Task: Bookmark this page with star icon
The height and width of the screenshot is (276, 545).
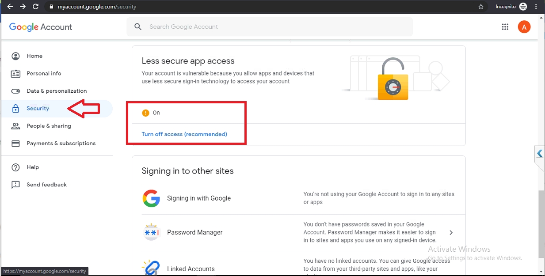Action: pos(481,7)
